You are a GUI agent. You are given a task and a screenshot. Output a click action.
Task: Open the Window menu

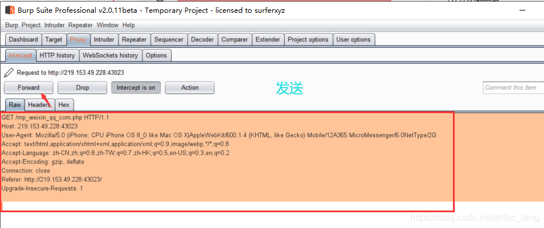pyautogui.click(x=107, y=25)
